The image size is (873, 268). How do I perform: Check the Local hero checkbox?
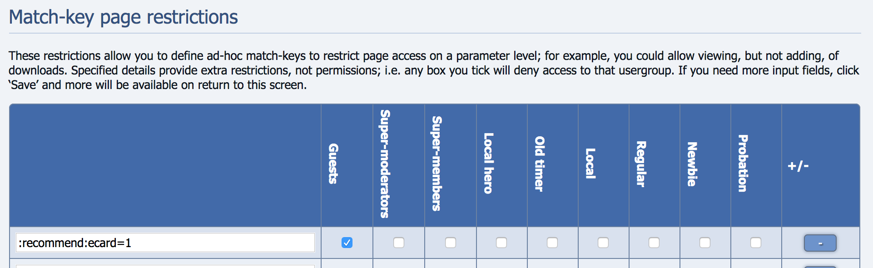[x=501, y=243]
